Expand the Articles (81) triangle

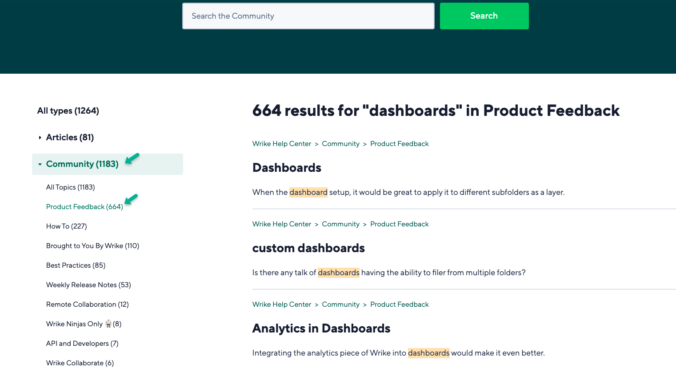40,138
